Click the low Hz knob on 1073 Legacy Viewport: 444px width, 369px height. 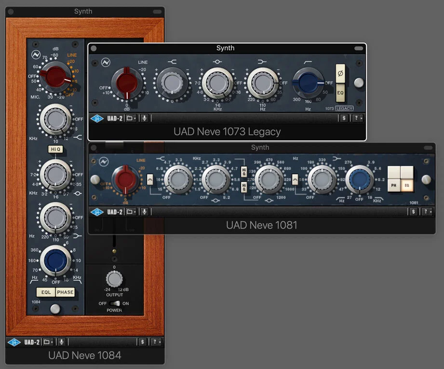[x=263, y=83]
